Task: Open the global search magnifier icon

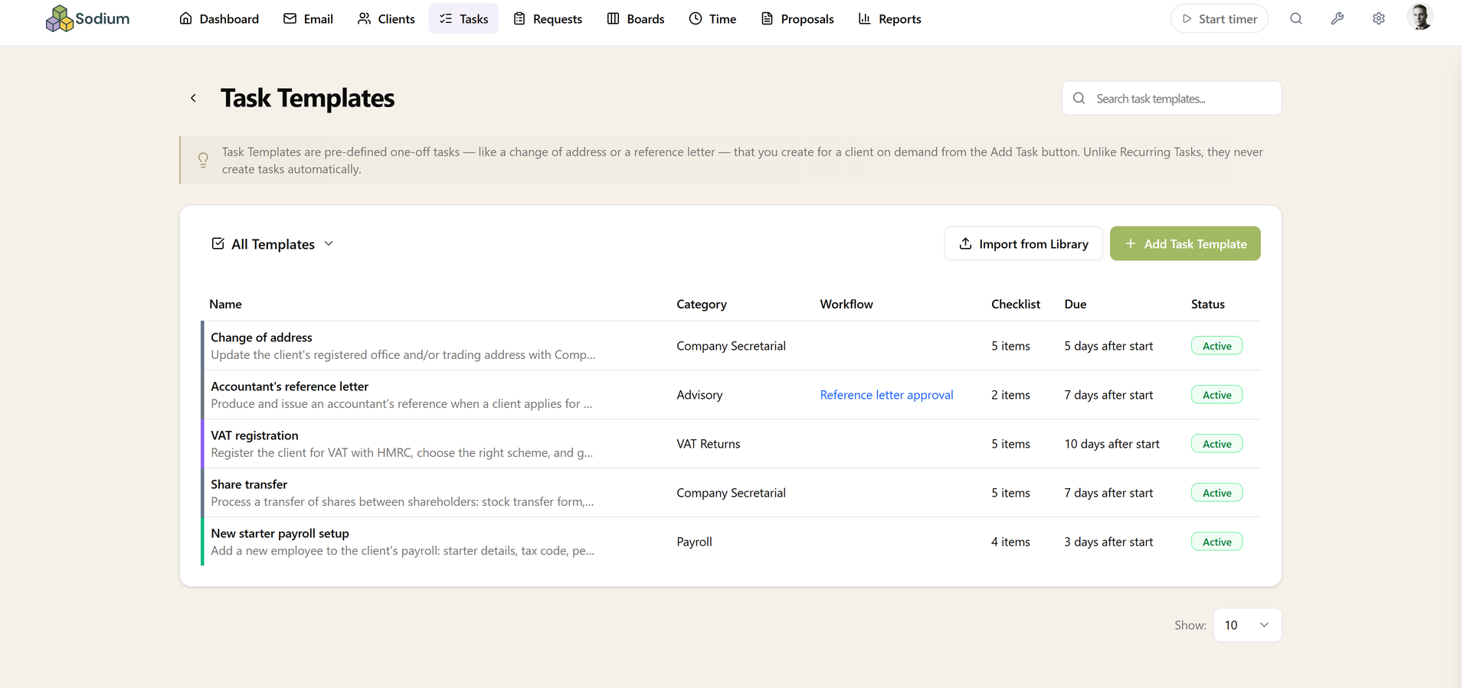Action: (x=1295, y=18)
